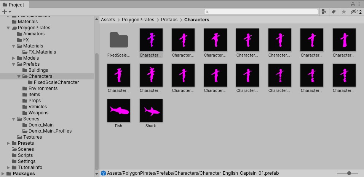Select the Weapons folder
Screen dimensions: 364x177
(x=38, y=113)
